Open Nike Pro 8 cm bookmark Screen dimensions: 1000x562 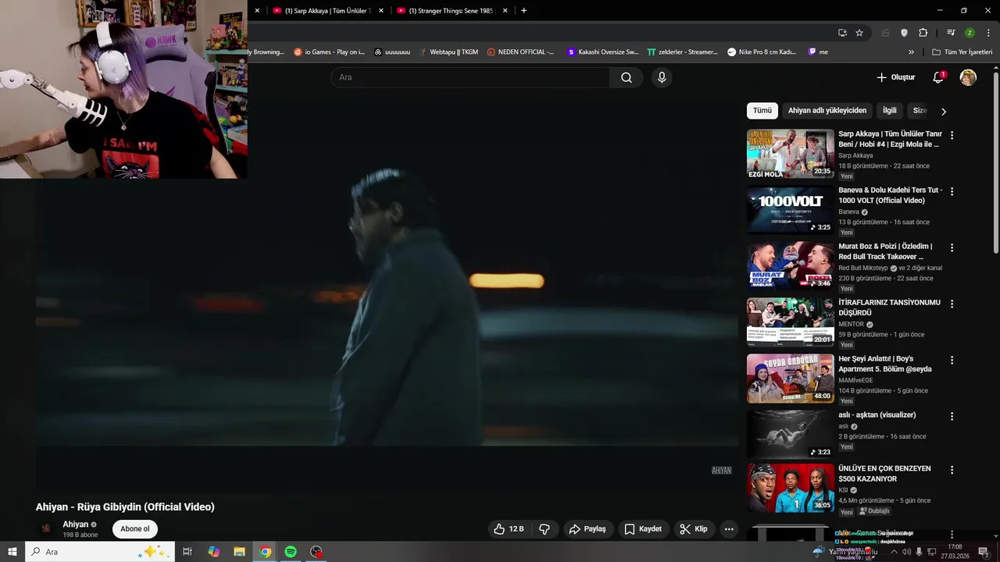762,52
